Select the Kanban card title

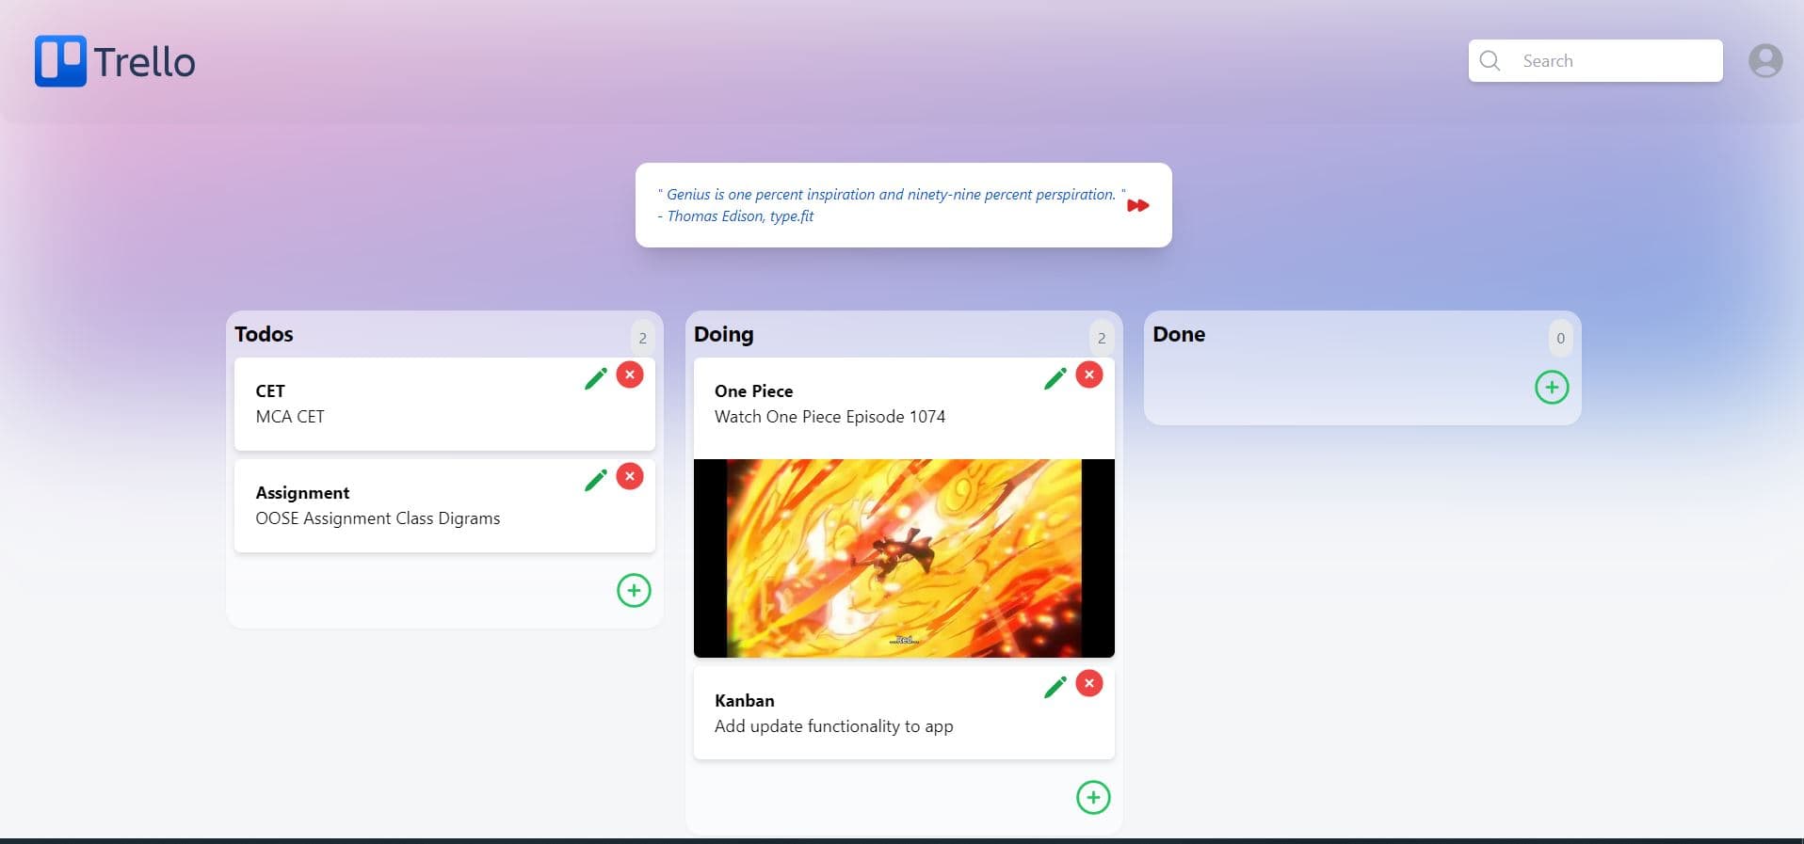point(744,700)
